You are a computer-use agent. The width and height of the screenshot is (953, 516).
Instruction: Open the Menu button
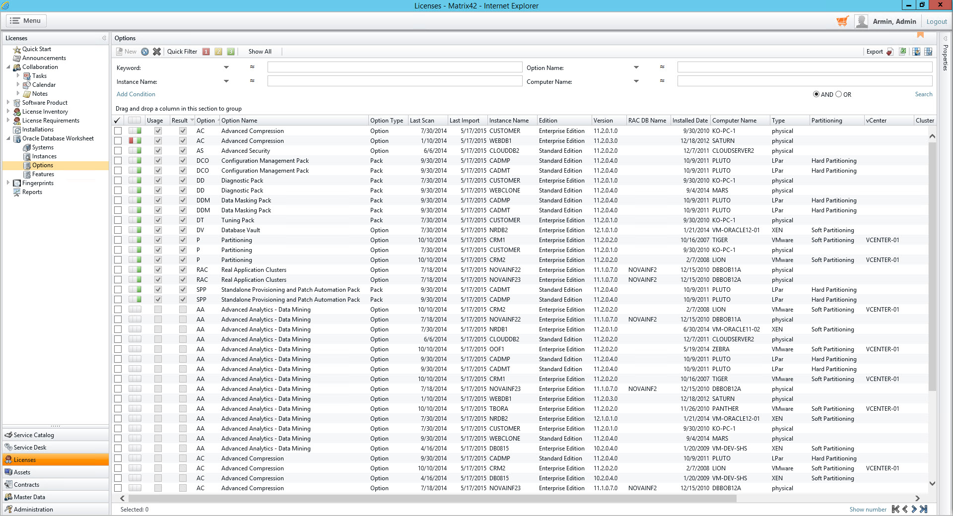(25, 20)
